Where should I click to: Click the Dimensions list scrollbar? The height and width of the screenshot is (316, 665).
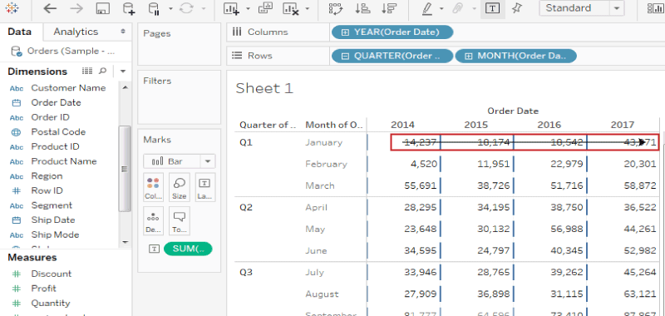125,168
